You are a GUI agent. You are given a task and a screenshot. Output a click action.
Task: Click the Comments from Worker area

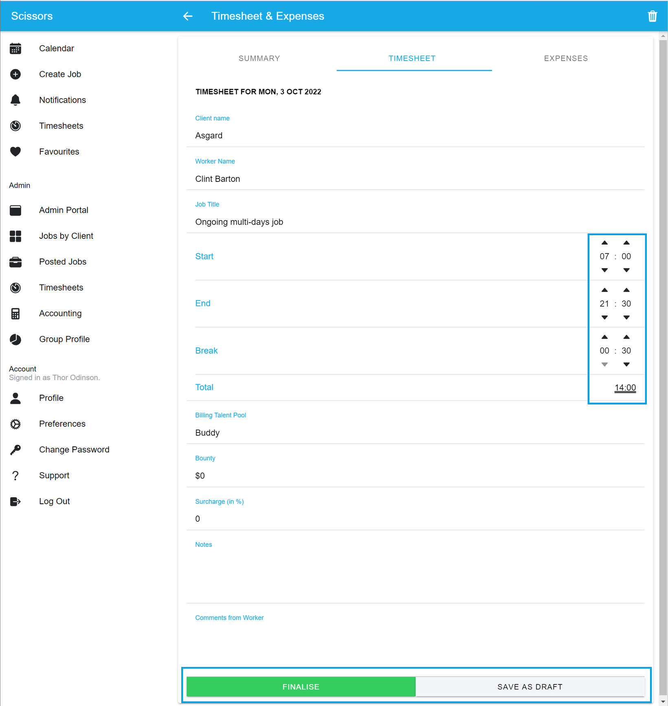(415, 643)
